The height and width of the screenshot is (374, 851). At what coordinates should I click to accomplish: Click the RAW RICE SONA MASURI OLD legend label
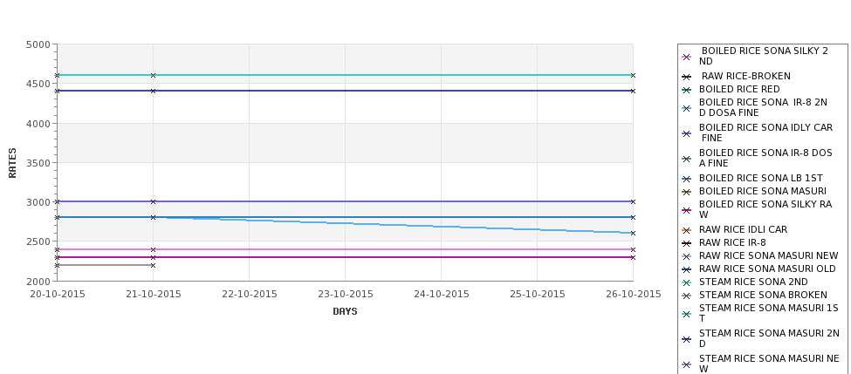click(767, 269)
